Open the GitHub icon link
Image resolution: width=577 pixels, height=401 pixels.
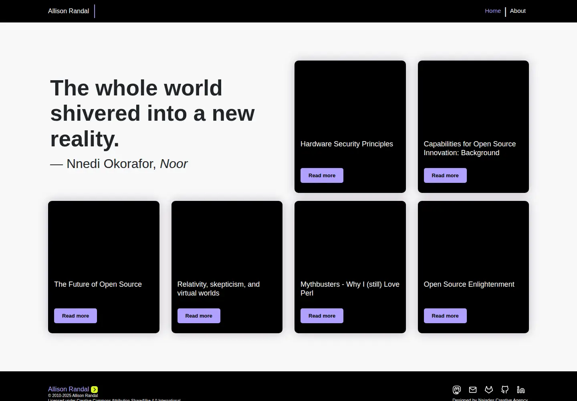click(x=505, y=390)
